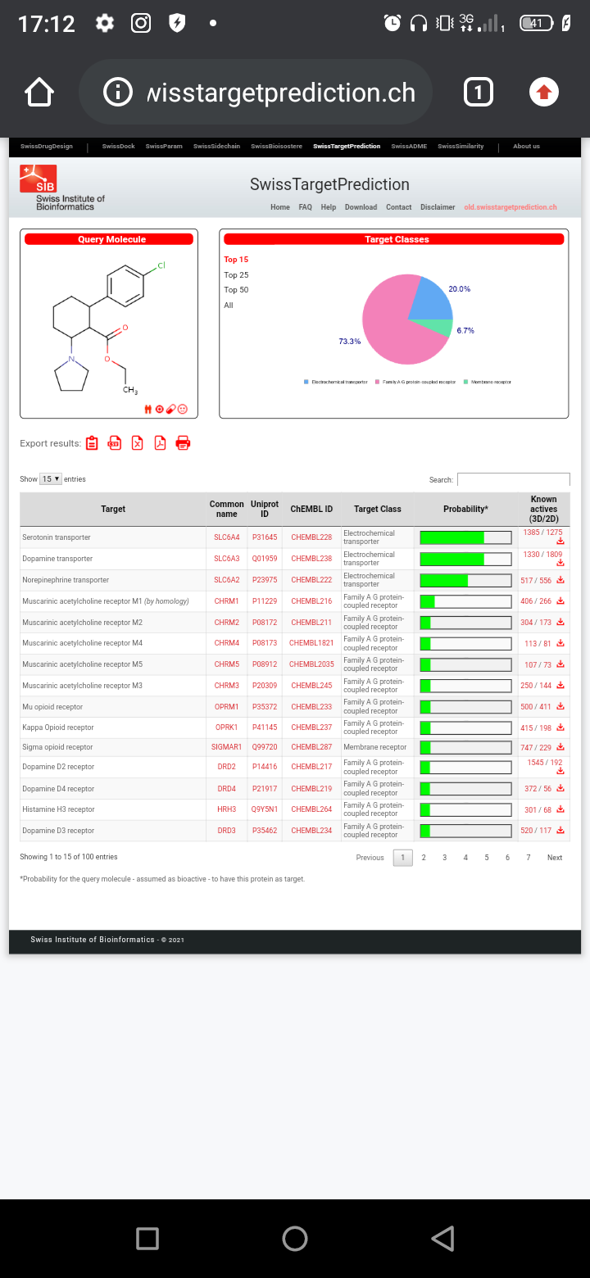
Task: Open the site information icon in address bar
Action: pos(118,93)
